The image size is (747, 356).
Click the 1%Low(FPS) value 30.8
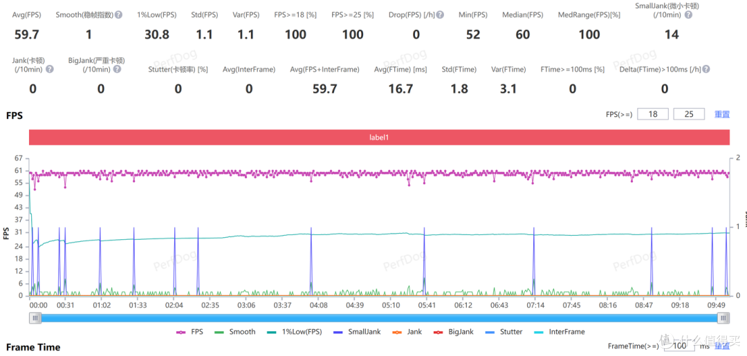click(x=156, y=35)
